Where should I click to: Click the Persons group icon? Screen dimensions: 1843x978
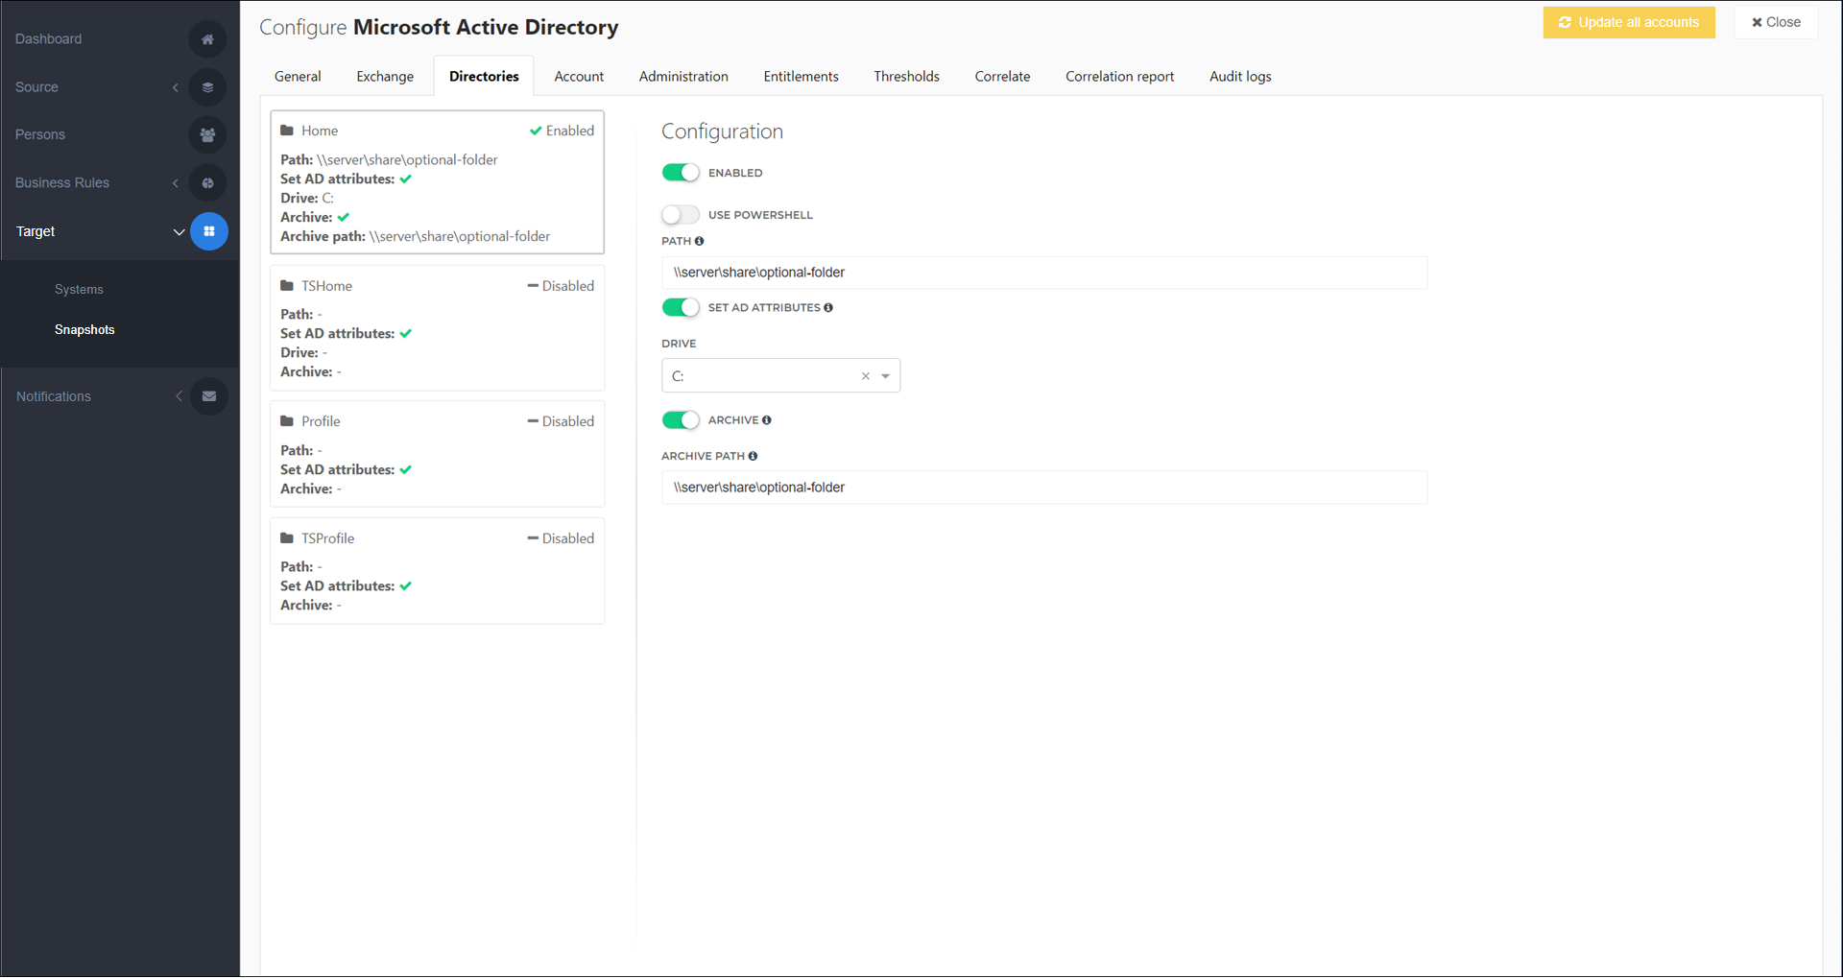click(x=207, y=135)
